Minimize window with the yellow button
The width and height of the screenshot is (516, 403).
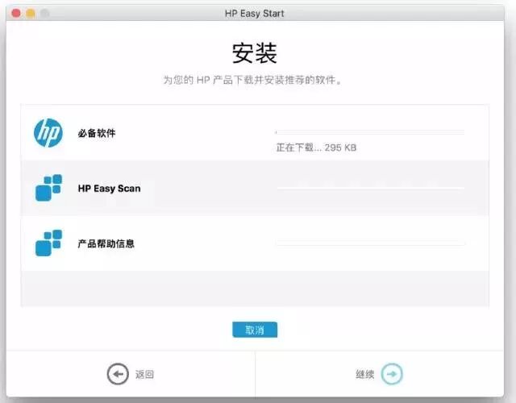[31, 14]
